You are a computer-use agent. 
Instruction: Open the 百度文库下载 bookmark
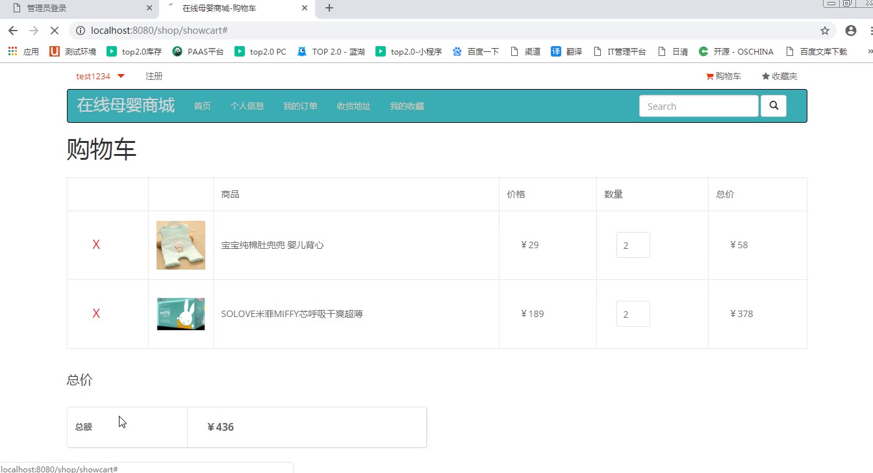coord(816,51)
